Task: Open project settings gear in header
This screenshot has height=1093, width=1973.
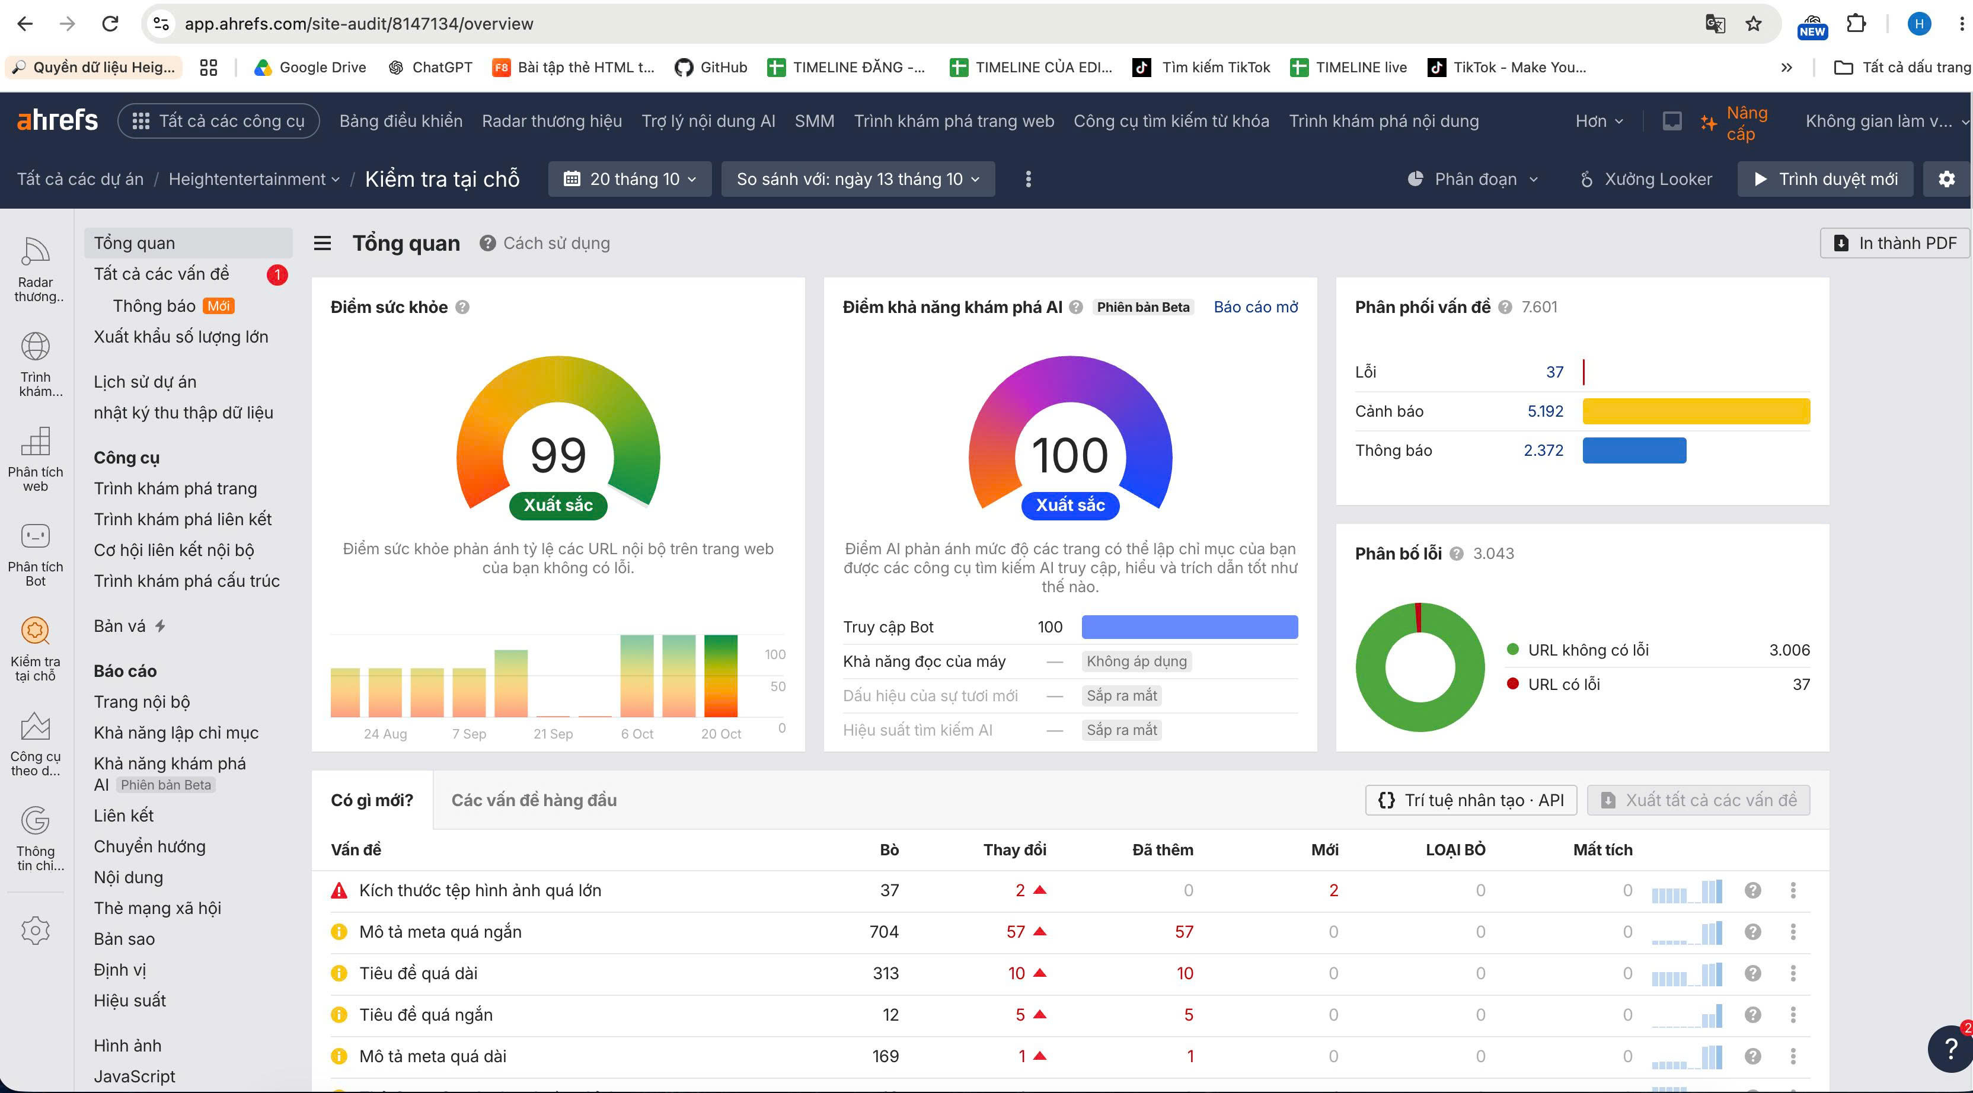Action: 1946,179
